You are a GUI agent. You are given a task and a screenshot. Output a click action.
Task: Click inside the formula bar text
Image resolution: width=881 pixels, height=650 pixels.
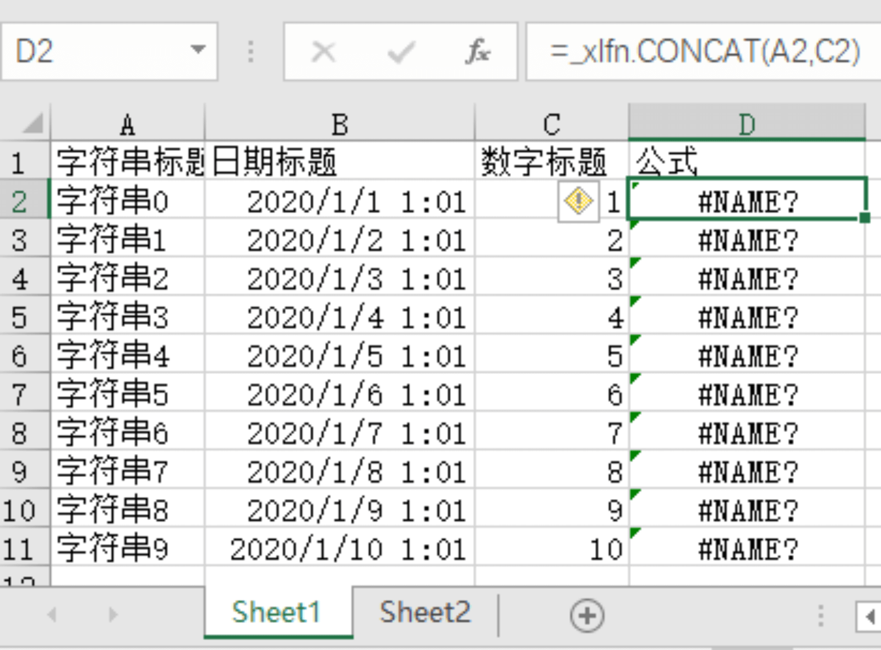705,52
